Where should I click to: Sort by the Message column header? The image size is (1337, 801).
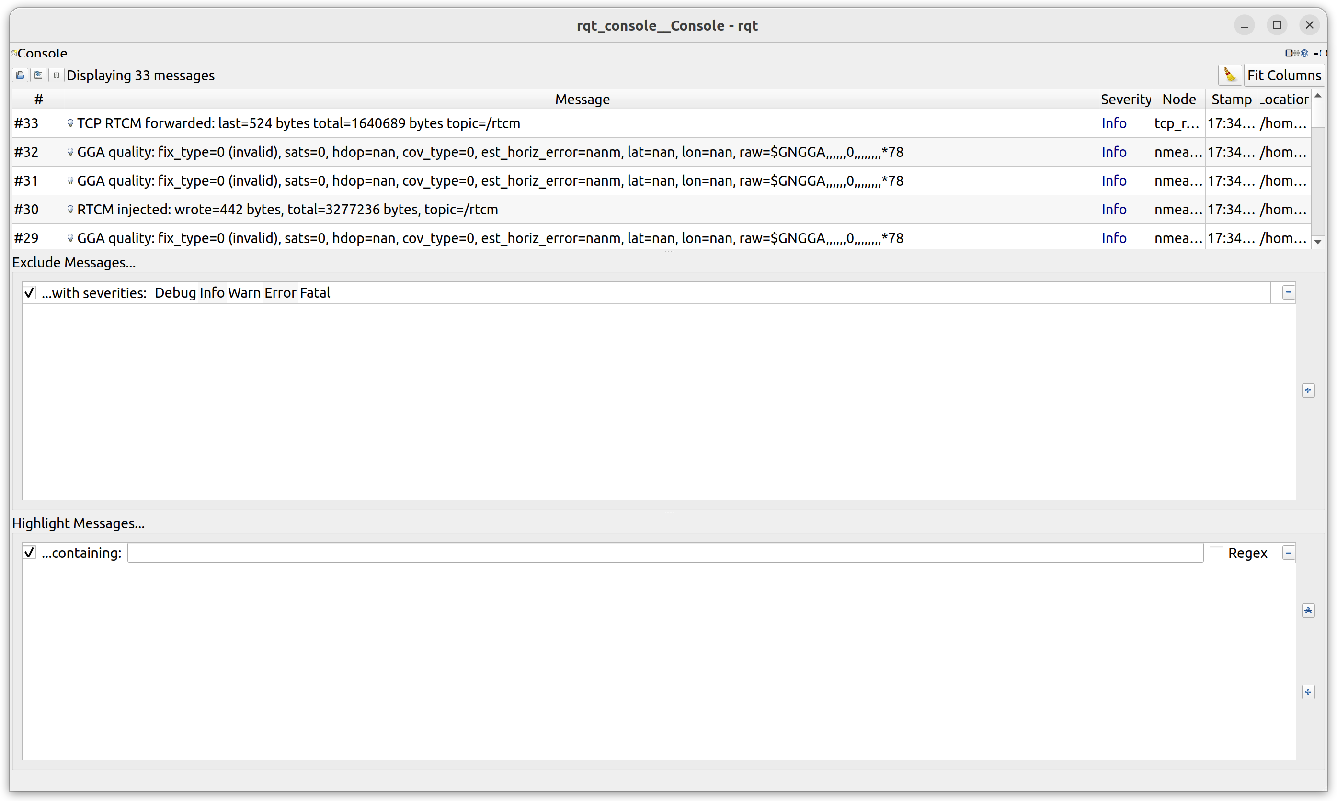pos(583,100)
